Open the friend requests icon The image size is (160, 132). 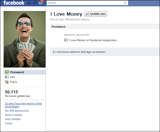click(x=29, y=3)
